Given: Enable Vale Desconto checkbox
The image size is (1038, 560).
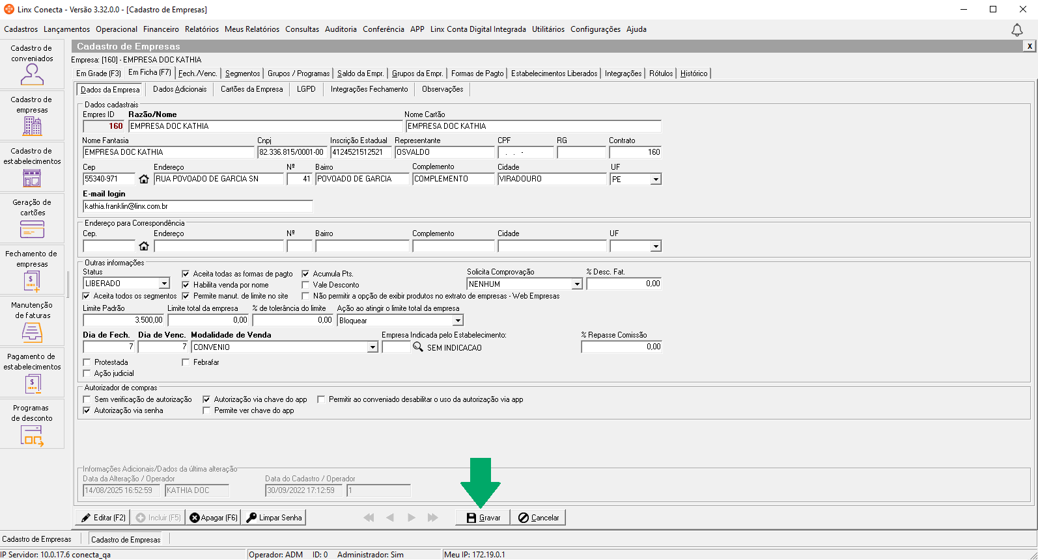Looking at the screenshot, I should [x=305, y=285].
